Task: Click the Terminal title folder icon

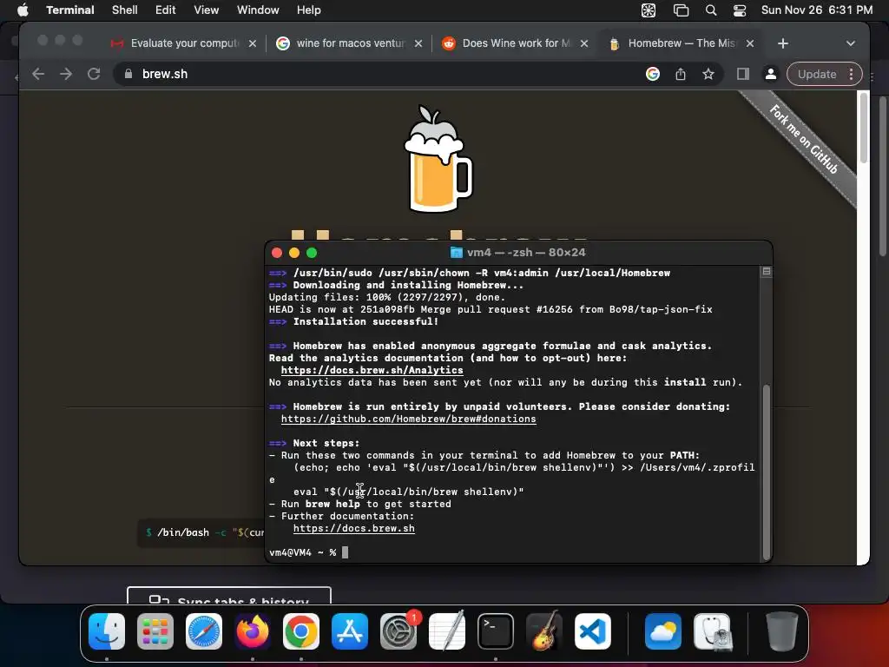Action: 457,253
